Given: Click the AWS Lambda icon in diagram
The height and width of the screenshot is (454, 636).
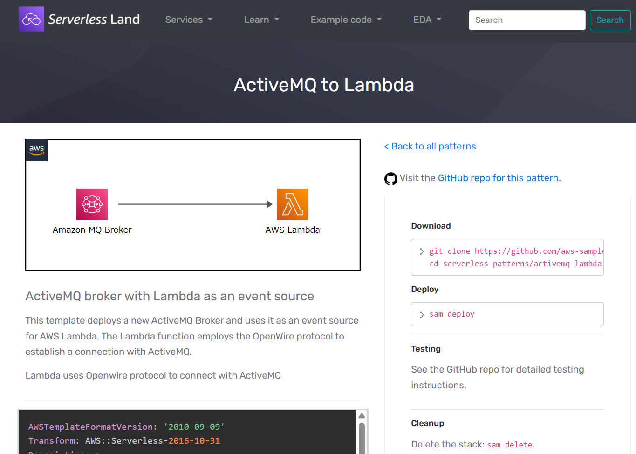Looking at the screenshot, I should [293, 204].
